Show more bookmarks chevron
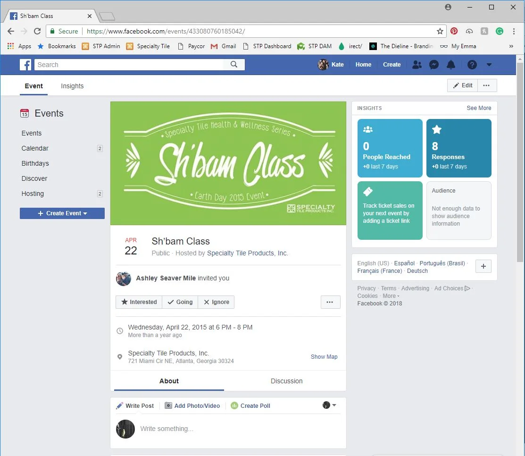Viewport: 525px width, 456px height. pyautogui.click(x=511, y=46)
